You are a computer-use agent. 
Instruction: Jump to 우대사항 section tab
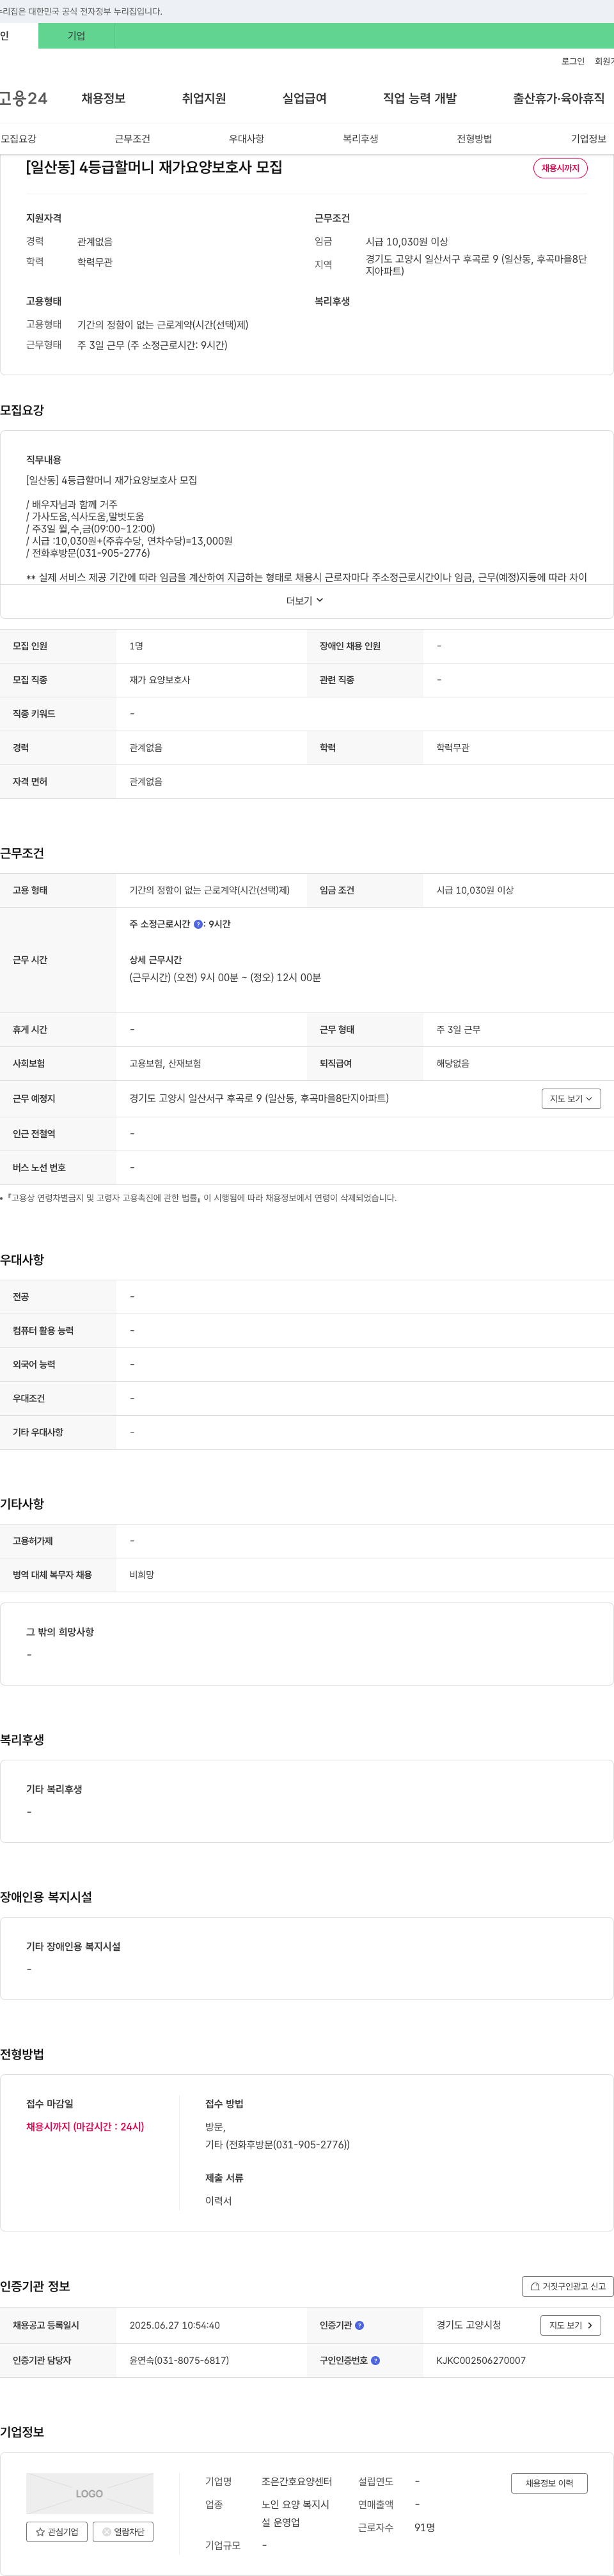point(246,139)
